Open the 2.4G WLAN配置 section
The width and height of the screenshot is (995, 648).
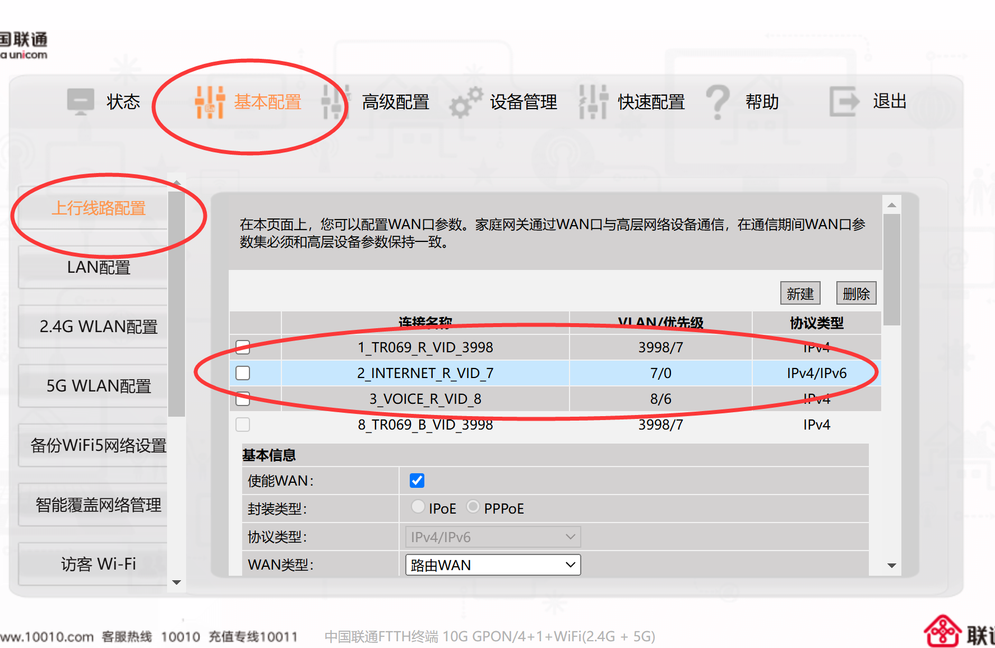tap(100, 327)
